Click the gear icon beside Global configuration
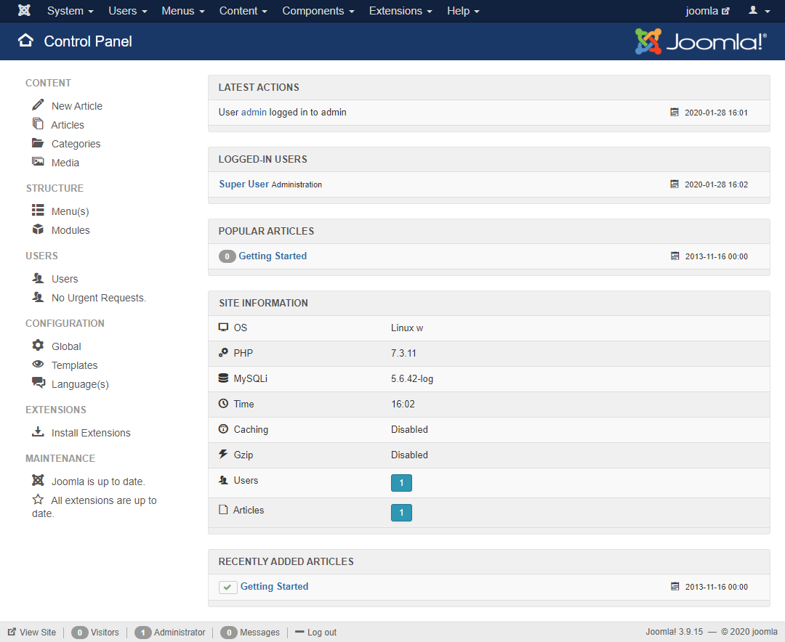Screen dimensions: 785x642 coord(38,346)
